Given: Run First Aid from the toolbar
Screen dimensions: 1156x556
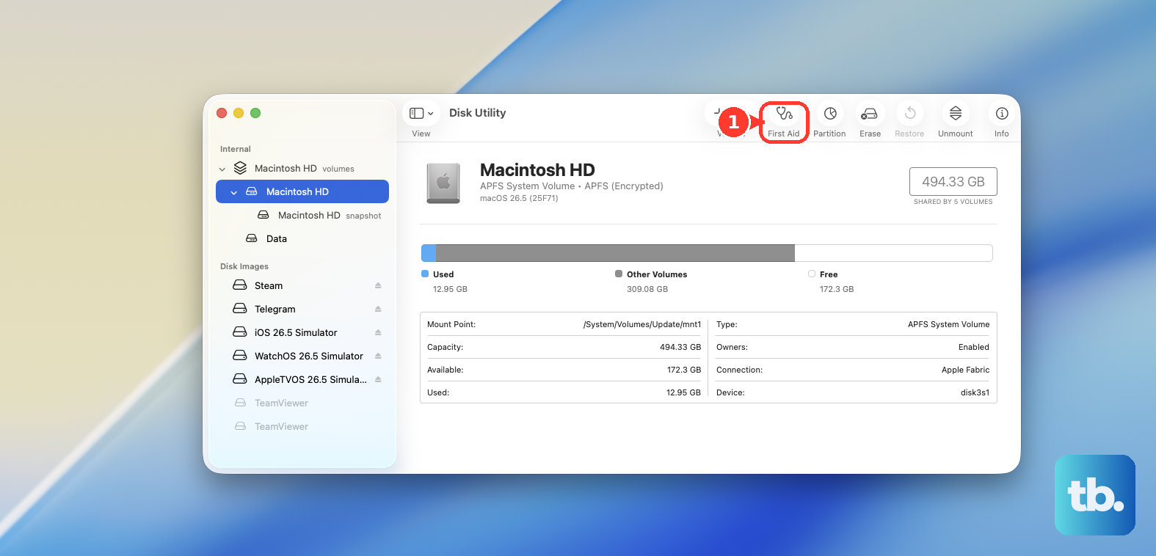Looking at the screenshot, I should pos(784,114).
